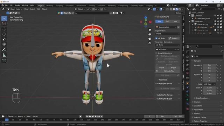Toggle render camera icon for Collection
224x126 pixels.
click(x=221, y=15)
